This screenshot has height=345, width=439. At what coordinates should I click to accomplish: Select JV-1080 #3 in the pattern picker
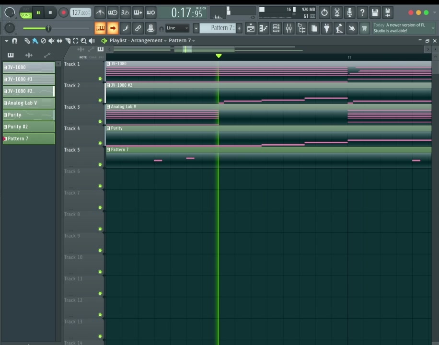coord(29,79)
